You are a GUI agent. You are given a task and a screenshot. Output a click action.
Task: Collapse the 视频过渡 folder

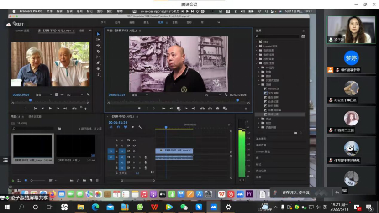click(x=257, y=63)
